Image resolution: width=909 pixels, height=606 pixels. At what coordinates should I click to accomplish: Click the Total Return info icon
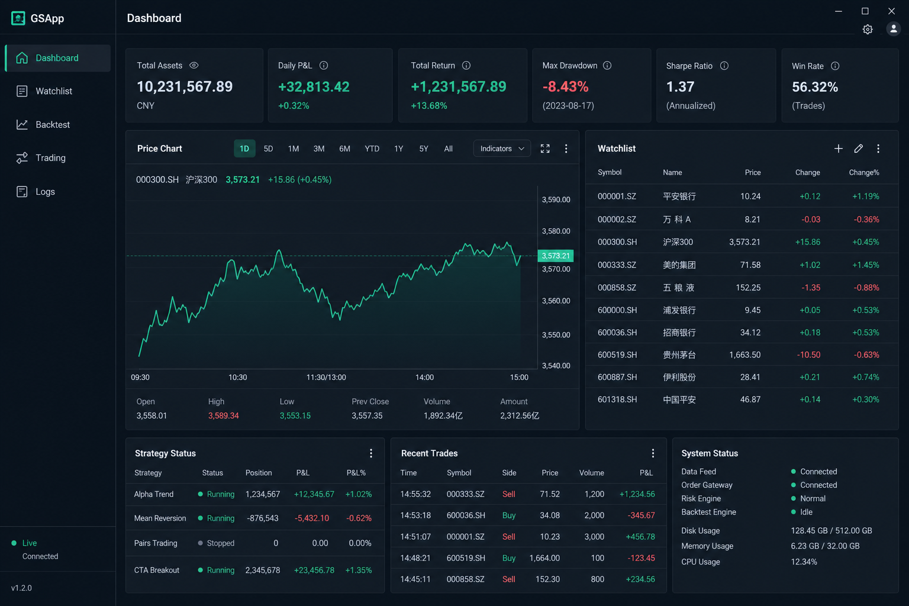pyautogui.click(x=466, y=65)
